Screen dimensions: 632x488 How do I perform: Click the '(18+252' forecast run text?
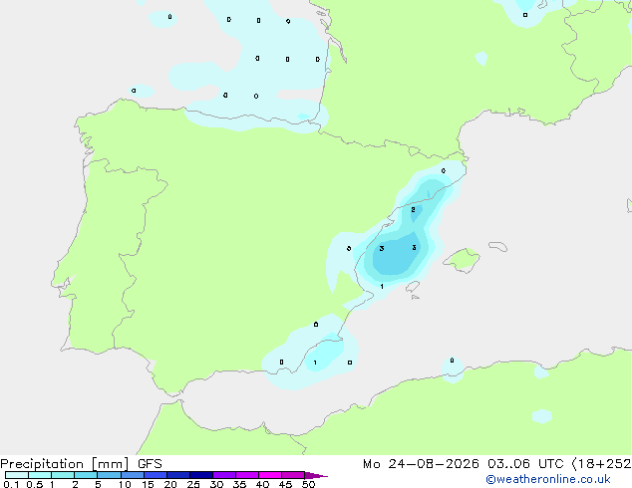601,464
